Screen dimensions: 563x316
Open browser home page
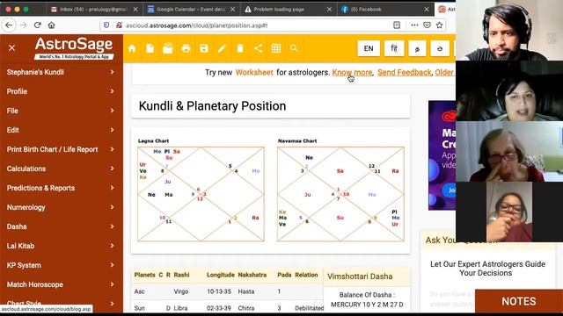[x=51, y=25]
